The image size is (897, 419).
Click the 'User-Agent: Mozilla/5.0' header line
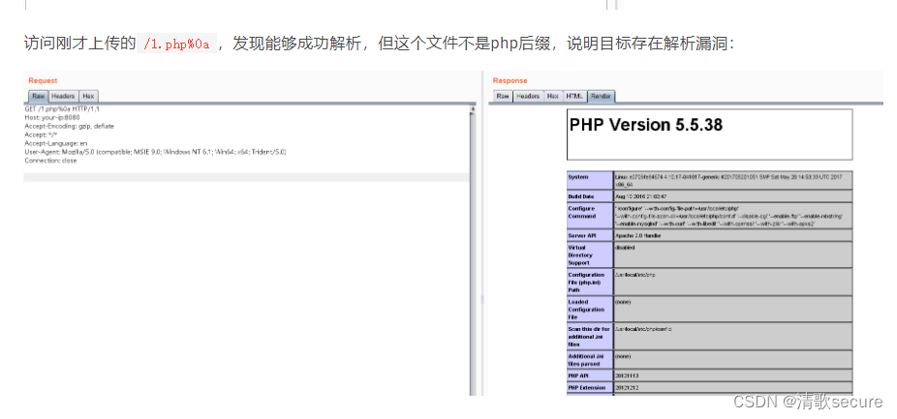(155, 152)
